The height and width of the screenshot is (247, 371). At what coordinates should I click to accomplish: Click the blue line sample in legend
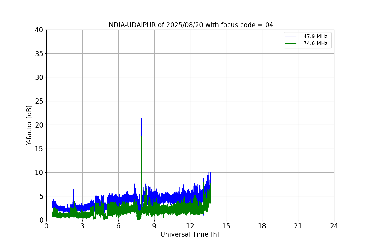(291, 36)
